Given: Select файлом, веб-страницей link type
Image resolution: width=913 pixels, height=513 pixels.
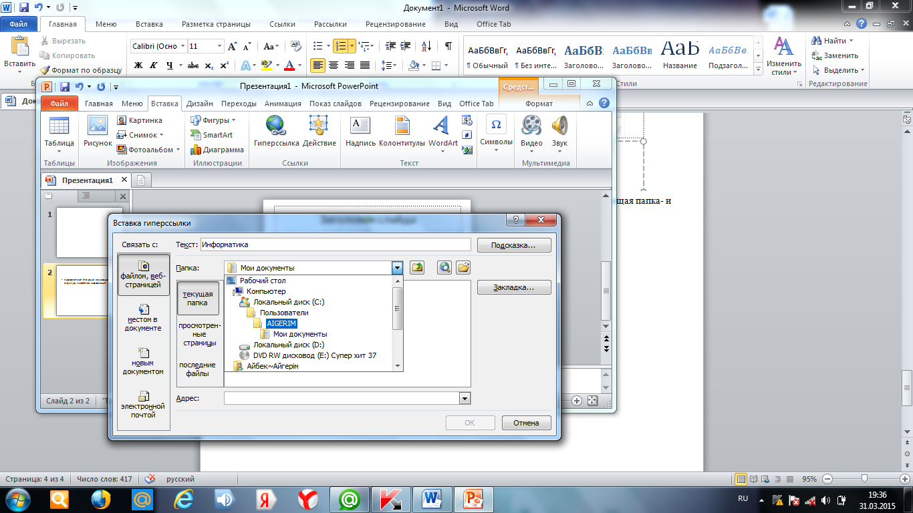Looking at the screenshot, I should [x=143, y=275].
